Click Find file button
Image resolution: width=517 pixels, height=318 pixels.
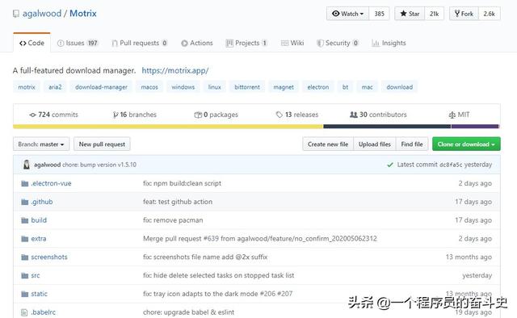[x=412, y=144]
